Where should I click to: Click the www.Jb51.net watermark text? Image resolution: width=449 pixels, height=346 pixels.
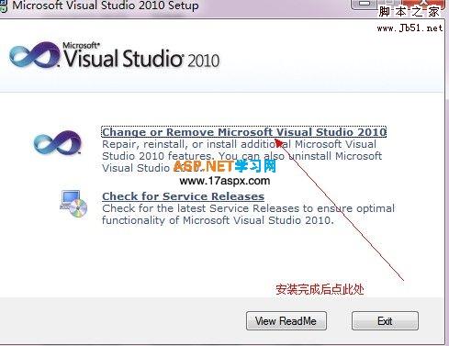pos(410,28)
